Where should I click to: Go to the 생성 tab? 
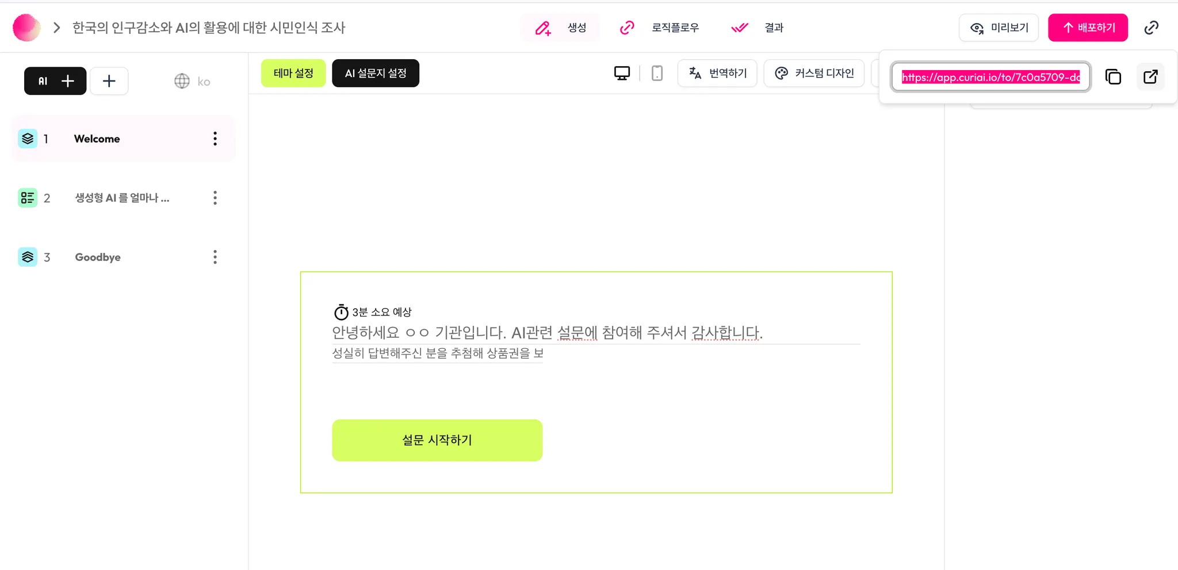tap(560, 28)
